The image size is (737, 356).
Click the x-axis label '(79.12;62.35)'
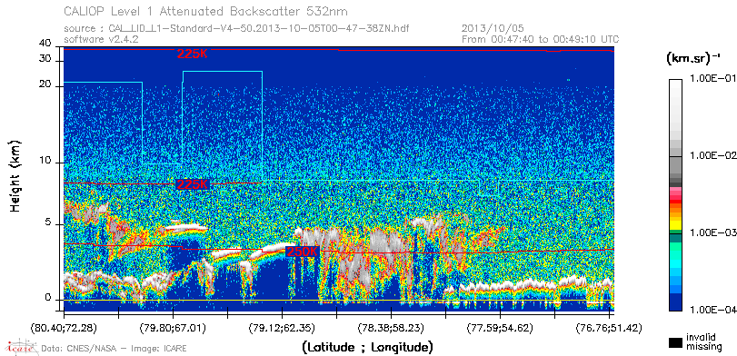point(282,327)
